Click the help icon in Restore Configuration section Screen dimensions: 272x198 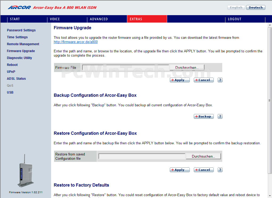(x=220, y=170)
